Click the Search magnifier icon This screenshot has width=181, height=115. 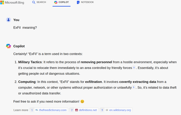(x=34, y=2)
